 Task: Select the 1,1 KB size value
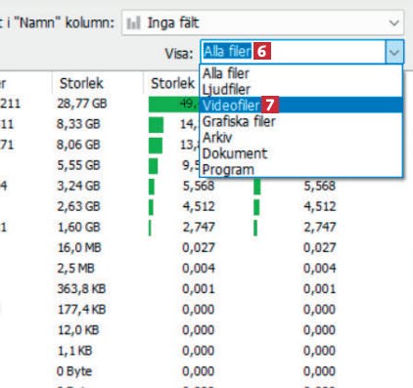click(74, 351)
